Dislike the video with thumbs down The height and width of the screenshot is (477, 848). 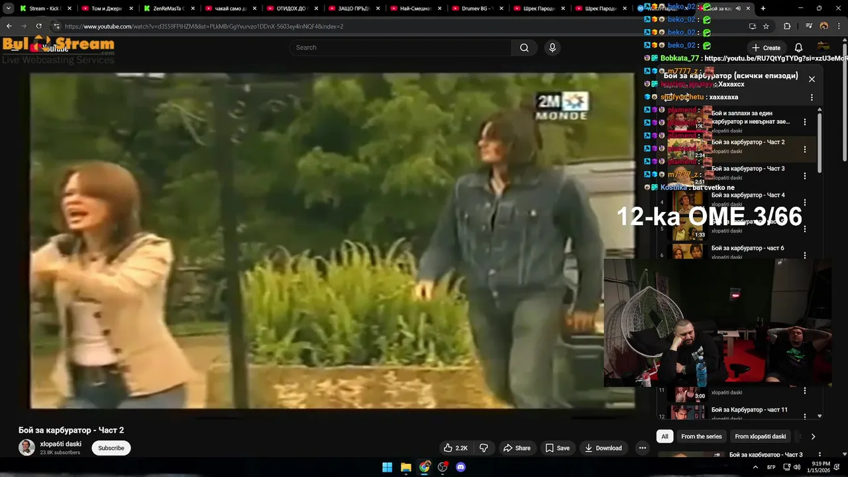pyautogui.click(x=484, y=448)
